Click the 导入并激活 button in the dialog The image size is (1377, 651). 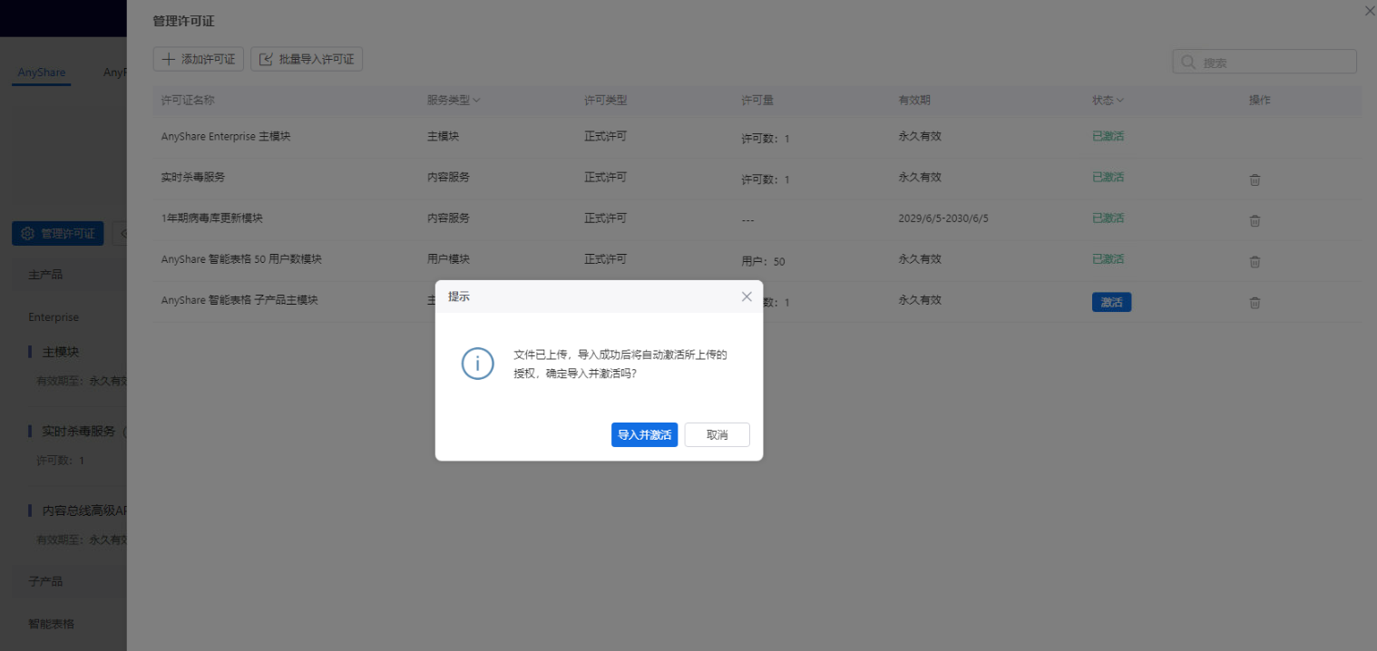coord(644,435)
